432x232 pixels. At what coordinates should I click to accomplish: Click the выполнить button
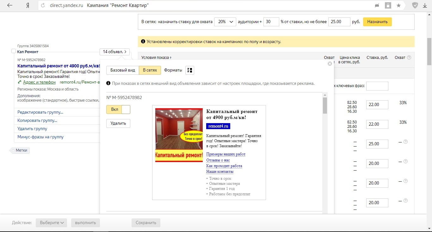85,223
